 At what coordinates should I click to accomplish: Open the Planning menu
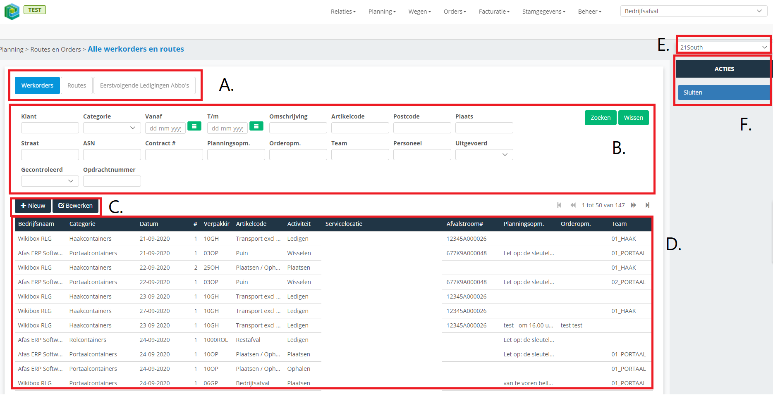point(382,12)
